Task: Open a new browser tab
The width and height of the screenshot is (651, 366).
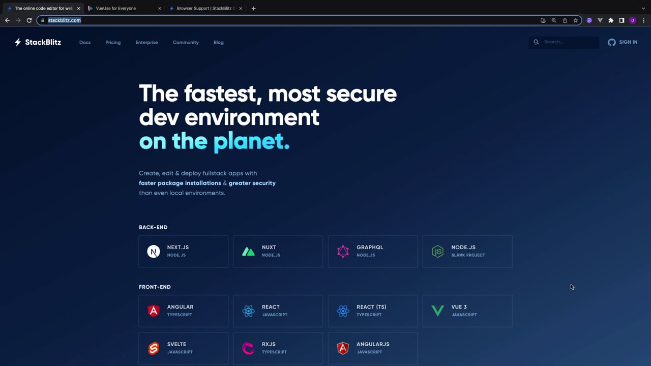Action: [x=253, y=8]
